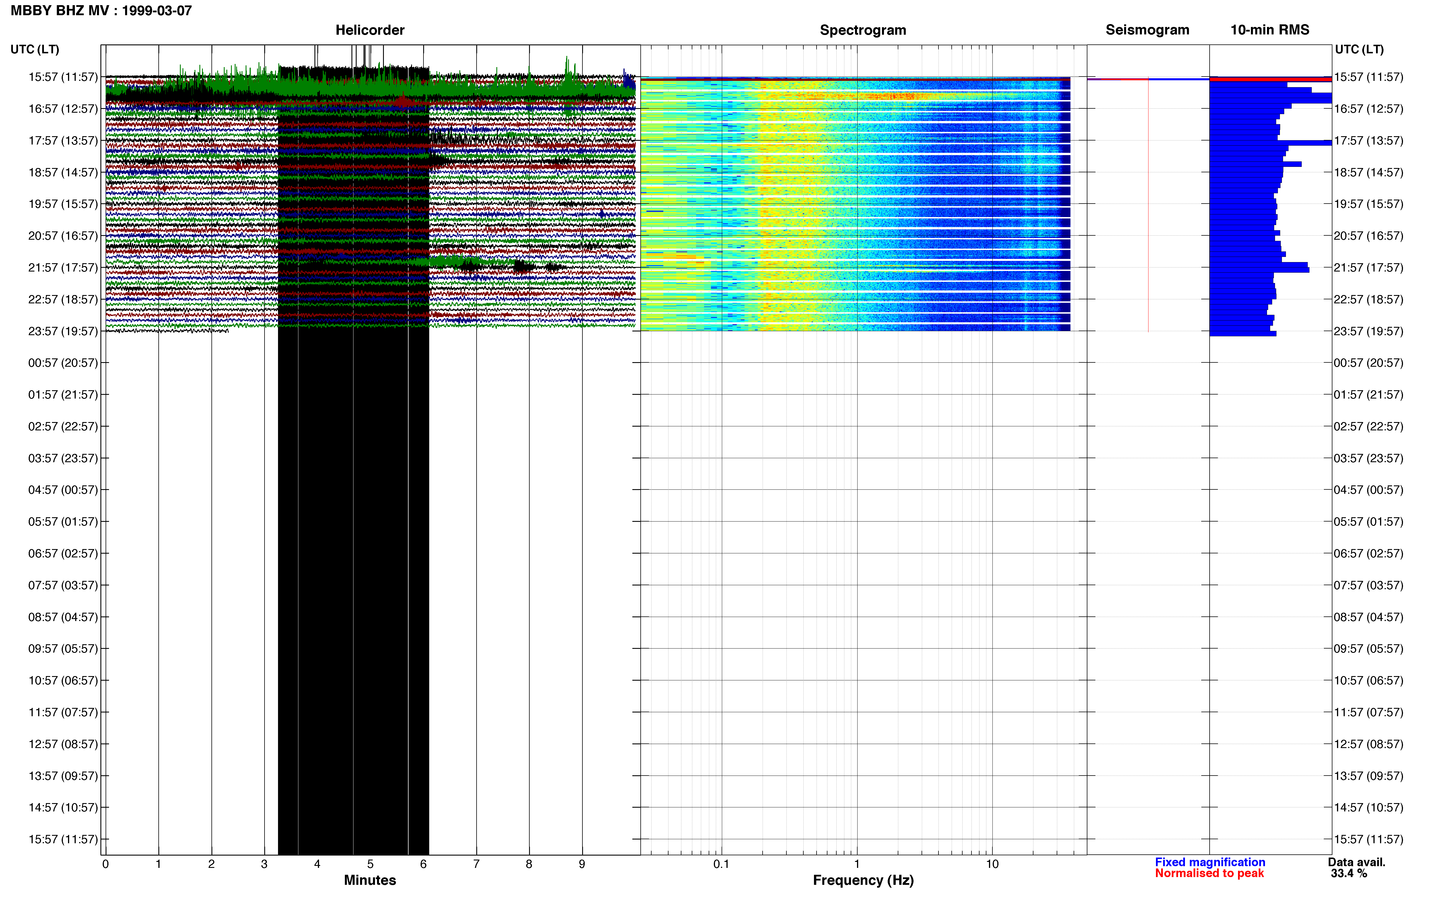The height and width of the screenshot is (900, 1440).
Task: Click the left '18:57 (14:57)' time label
Action: [63, 173]
